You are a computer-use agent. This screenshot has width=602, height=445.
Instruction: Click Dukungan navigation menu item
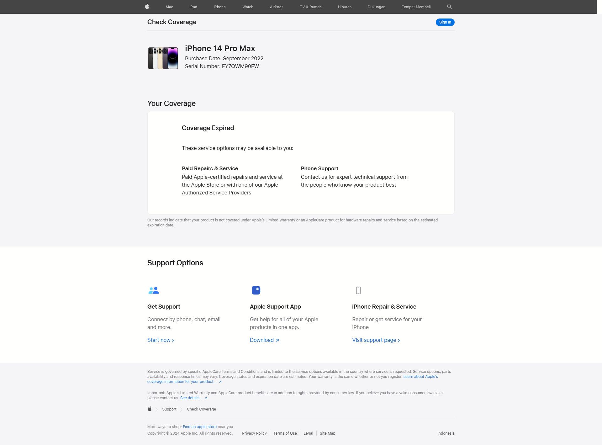376,7
